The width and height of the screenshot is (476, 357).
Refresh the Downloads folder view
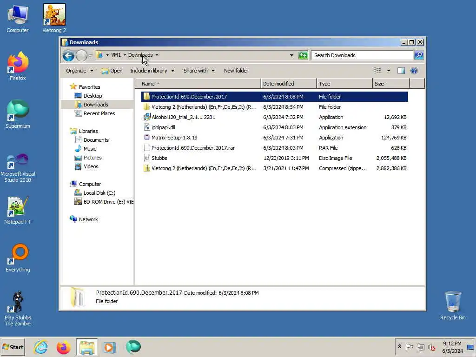303,55
